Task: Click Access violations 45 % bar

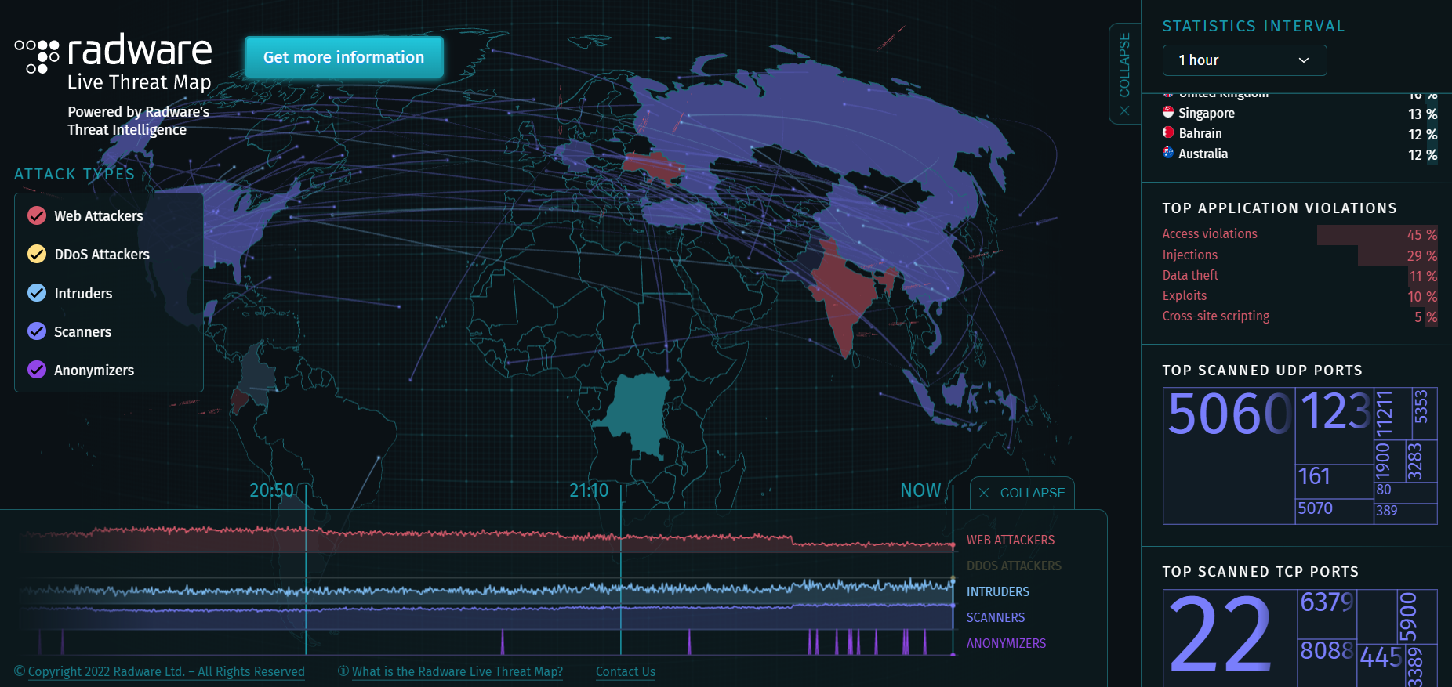Action: click(1378, 234)
